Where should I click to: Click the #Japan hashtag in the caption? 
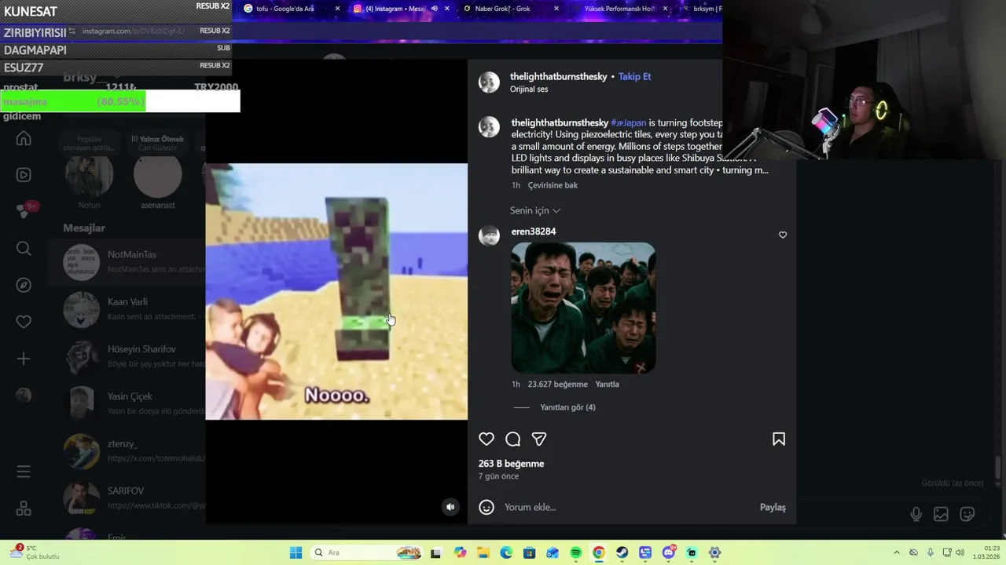628,122
